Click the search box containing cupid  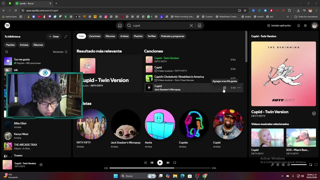[x=160, y=25]
